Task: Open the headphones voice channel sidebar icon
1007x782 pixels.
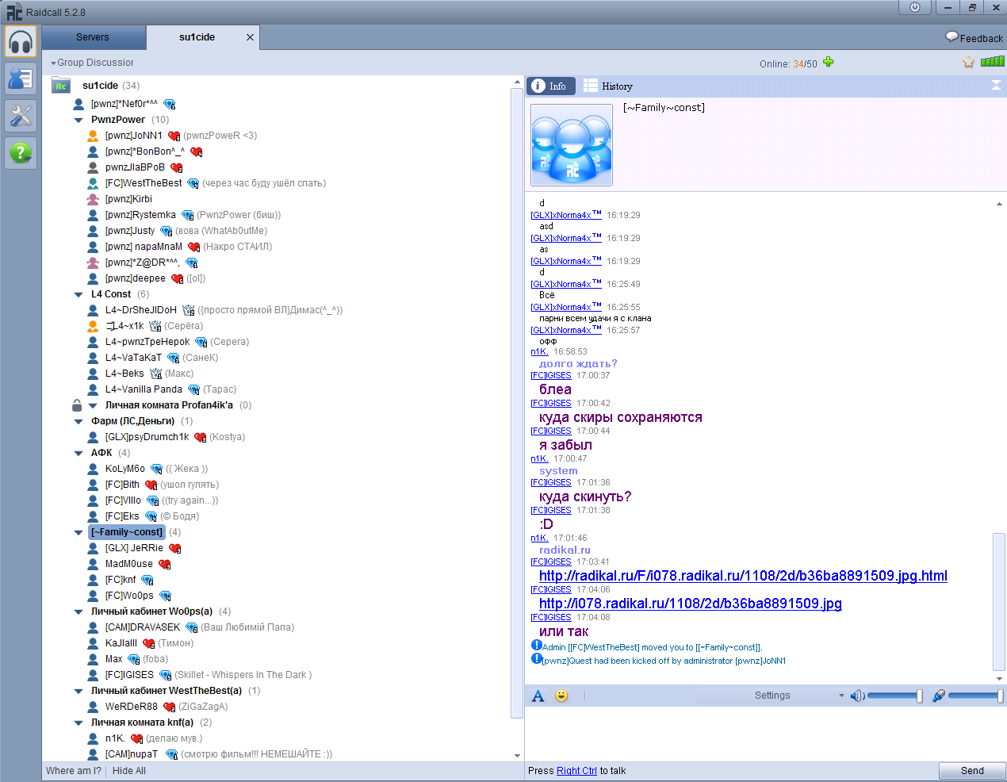Action: click(21, 42)
